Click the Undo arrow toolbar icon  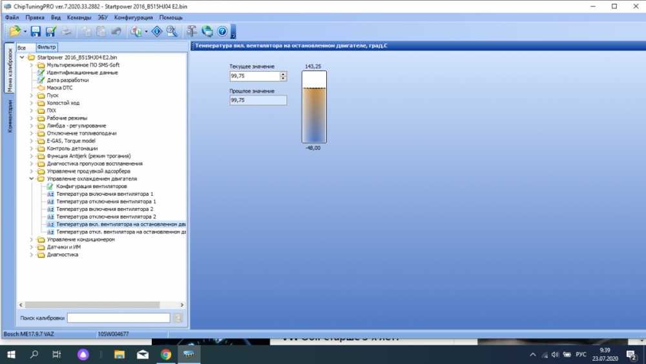coord(116,31)
